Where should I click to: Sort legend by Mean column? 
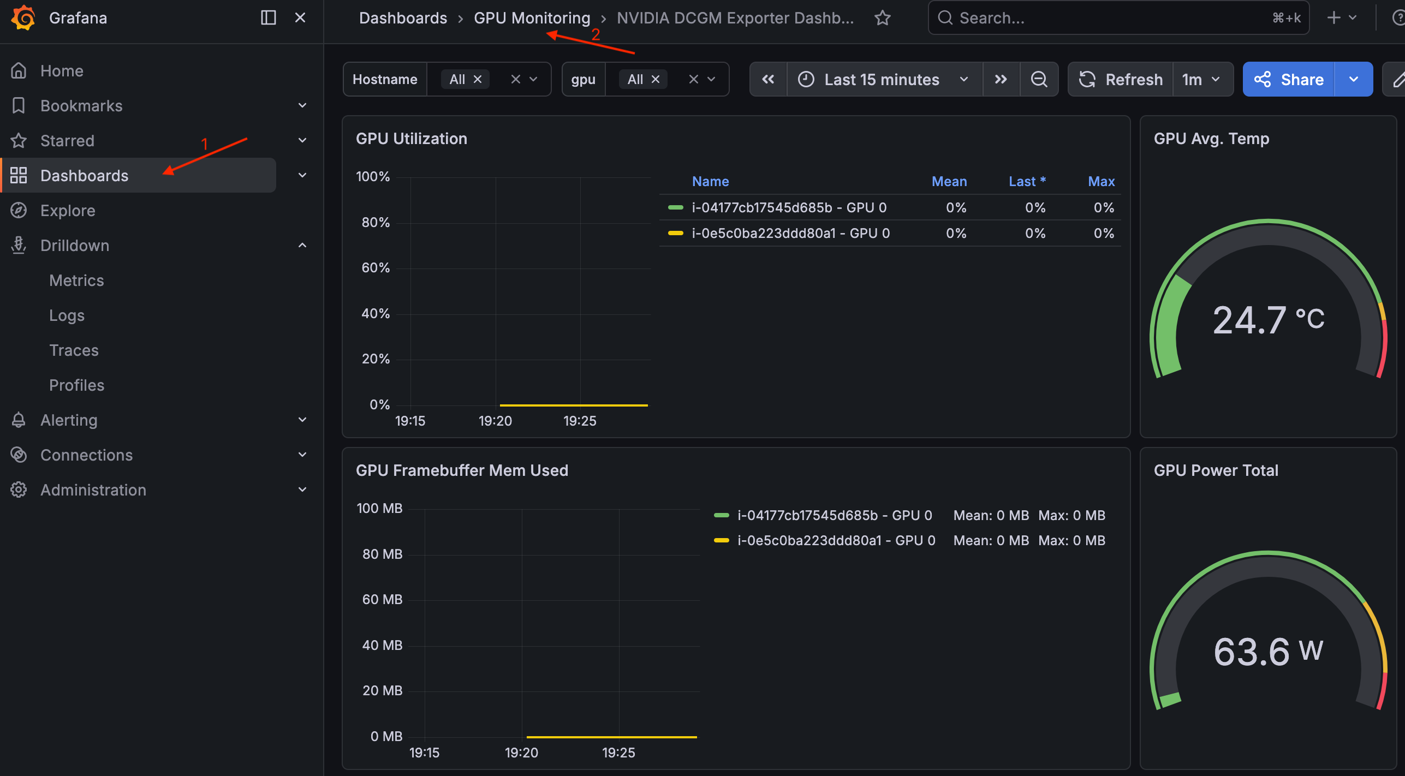949,182
